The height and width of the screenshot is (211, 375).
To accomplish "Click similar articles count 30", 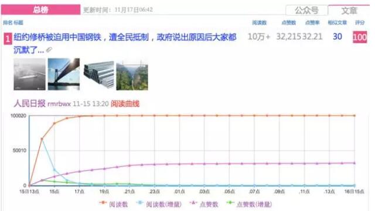I will (x=337, y=36).
